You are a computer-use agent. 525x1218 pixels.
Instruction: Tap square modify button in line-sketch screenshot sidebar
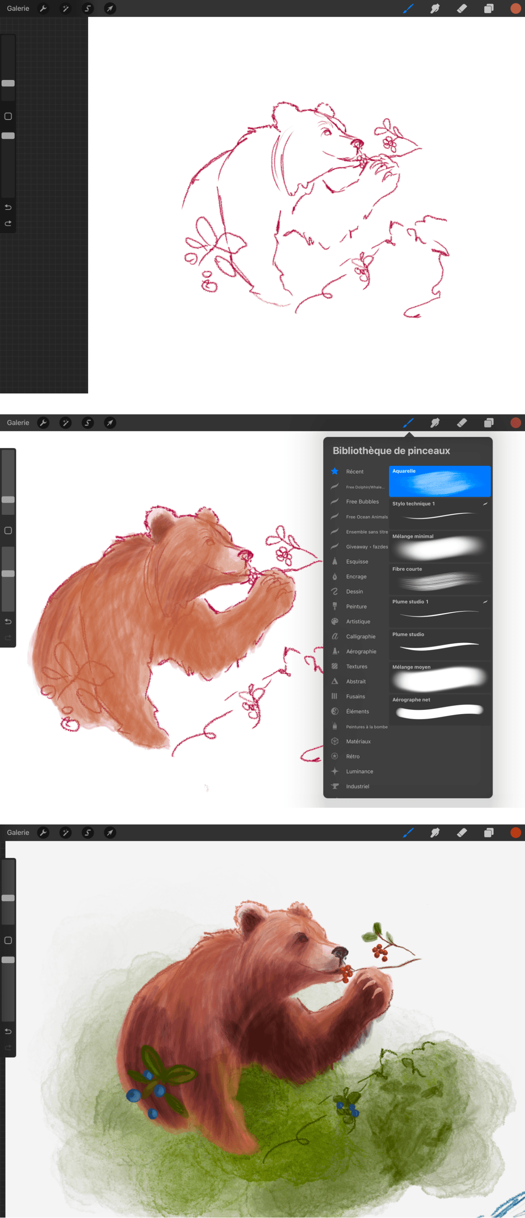pos(8,116)
